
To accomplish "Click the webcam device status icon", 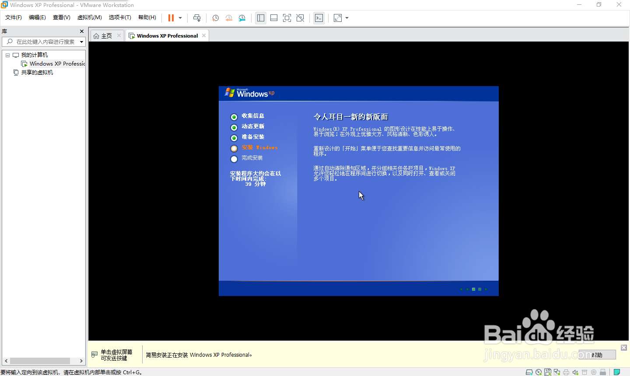I will (594, 372).
